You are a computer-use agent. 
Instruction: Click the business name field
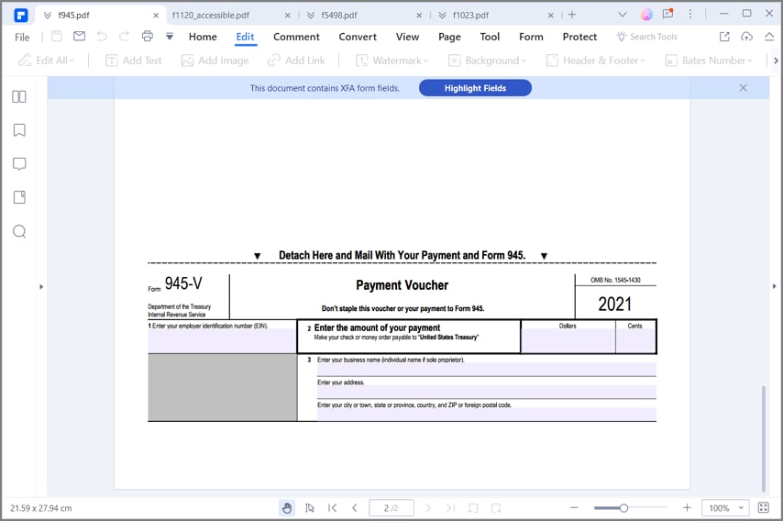tap(486, 369)
